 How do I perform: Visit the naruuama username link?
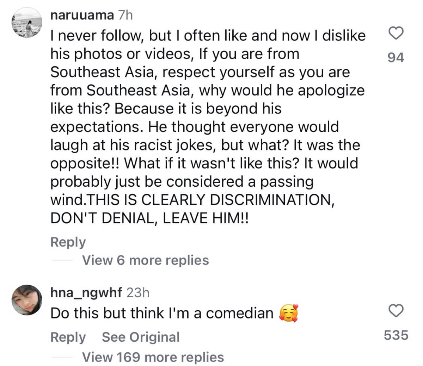click(82, 15)
